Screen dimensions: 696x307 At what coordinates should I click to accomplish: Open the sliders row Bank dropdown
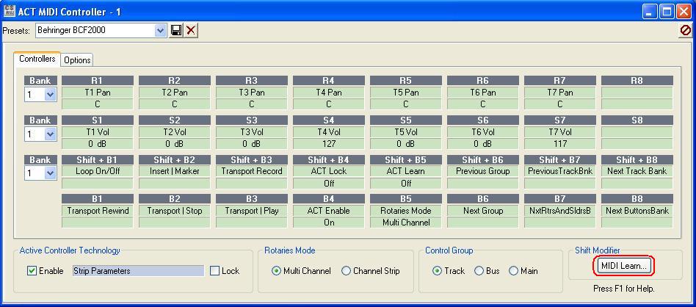(50, 134)
